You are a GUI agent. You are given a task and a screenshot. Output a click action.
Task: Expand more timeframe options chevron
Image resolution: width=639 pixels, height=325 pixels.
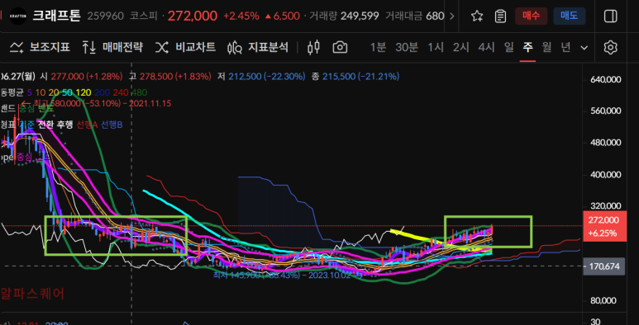(584, 48)
